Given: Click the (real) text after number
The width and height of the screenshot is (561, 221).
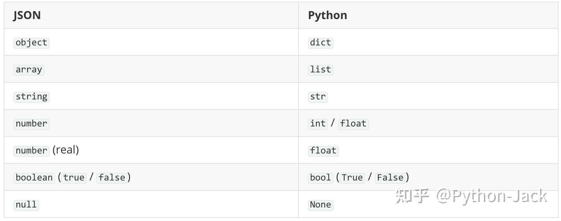Looking at the screenshot, I should point(66,150).
